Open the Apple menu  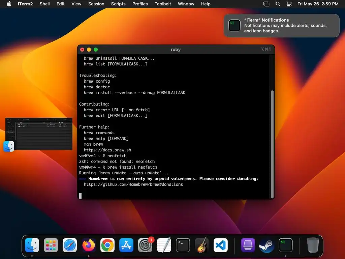(x=9, y=4)
